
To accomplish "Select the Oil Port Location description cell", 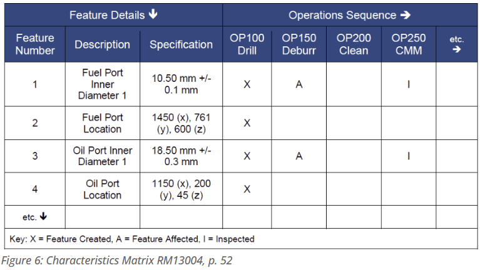I will [x=103, y=189].
